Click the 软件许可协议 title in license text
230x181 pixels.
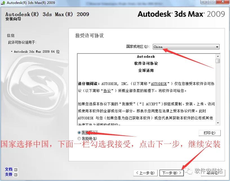pos(146,63)
